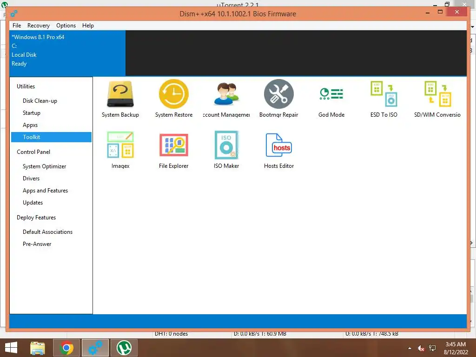Click the Deploy Features heading in the sidebar
Image resolution: width=476 pixels, height=357 pixels.
pos(36,218)
